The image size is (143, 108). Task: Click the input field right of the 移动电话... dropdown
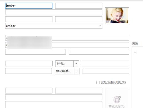click(x=106, y=71)
